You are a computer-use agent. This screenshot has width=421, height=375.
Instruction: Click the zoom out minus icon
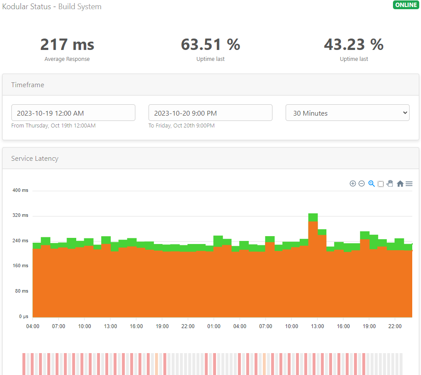362,184
